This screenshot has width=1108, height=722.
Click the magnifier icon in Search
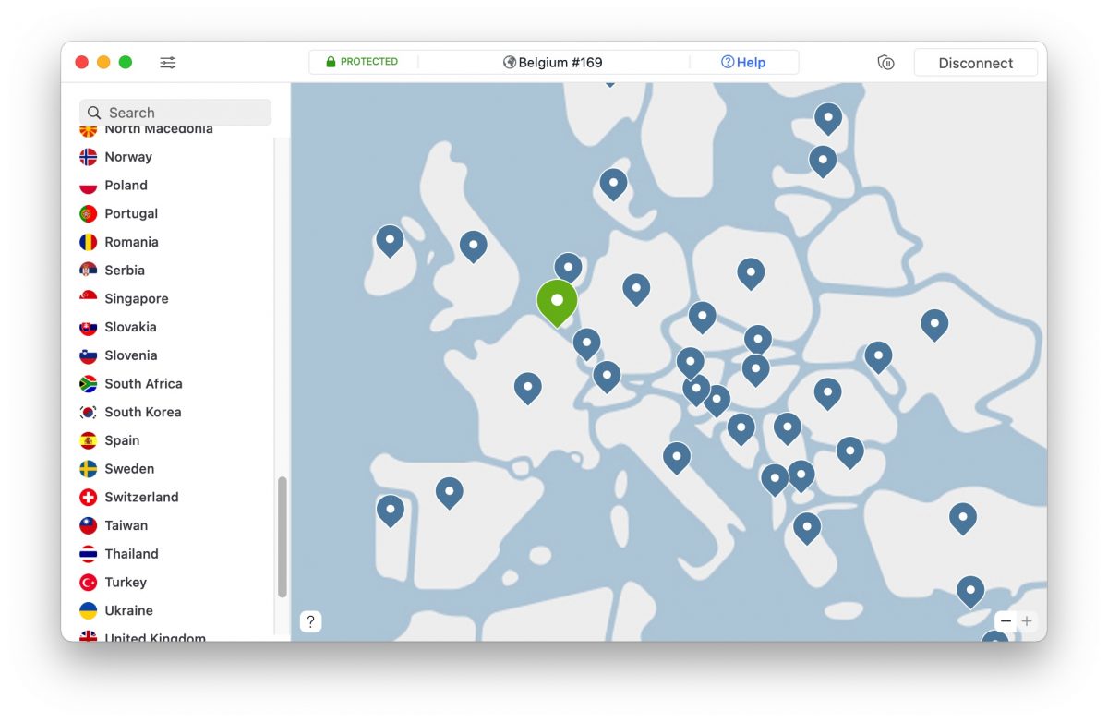[94, 113]
